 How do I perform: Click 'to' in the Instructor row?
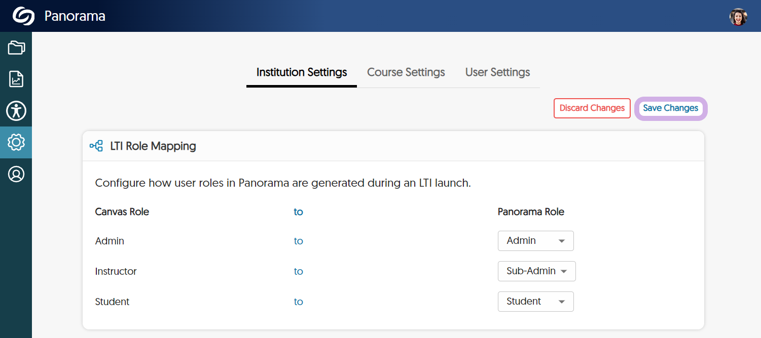coord(299,272)
